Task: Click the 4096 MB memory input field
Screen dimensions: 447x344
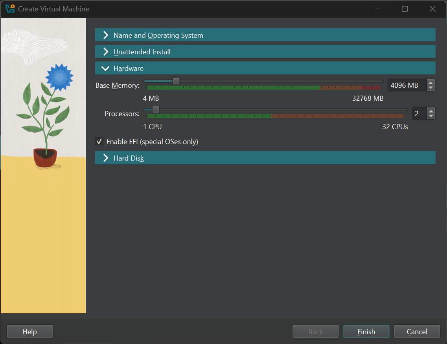Action: click(408, 85)
